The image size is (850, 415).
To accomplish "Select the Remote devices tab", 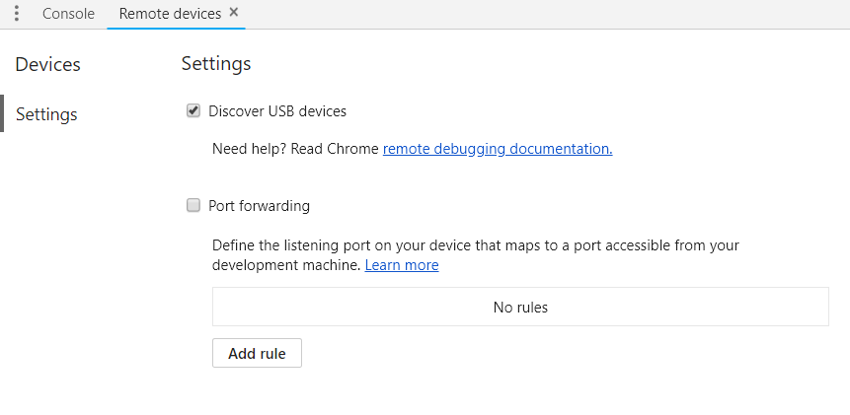I will 169,14.
